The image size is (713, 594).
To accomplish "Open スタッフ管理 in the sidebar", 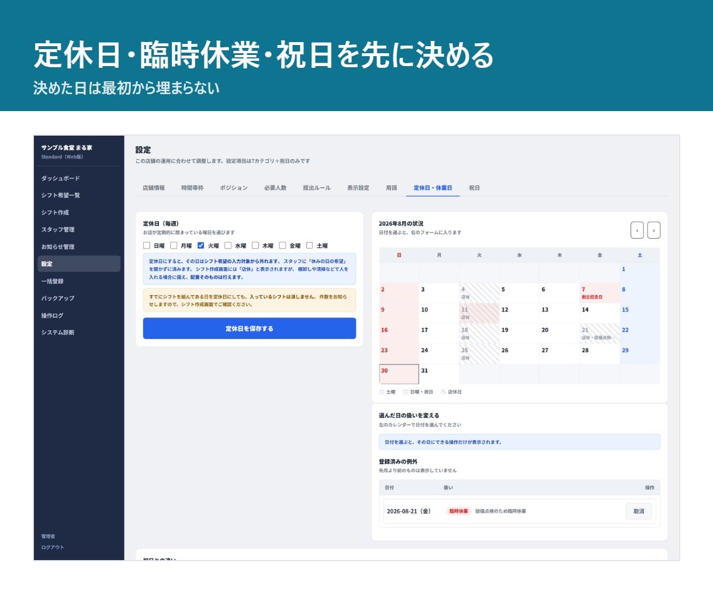I will [79, 230].
